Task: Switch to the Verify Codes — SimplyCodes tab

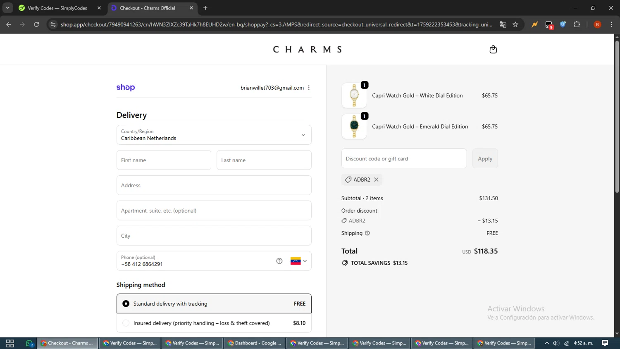Action: [x=60, y=8]
